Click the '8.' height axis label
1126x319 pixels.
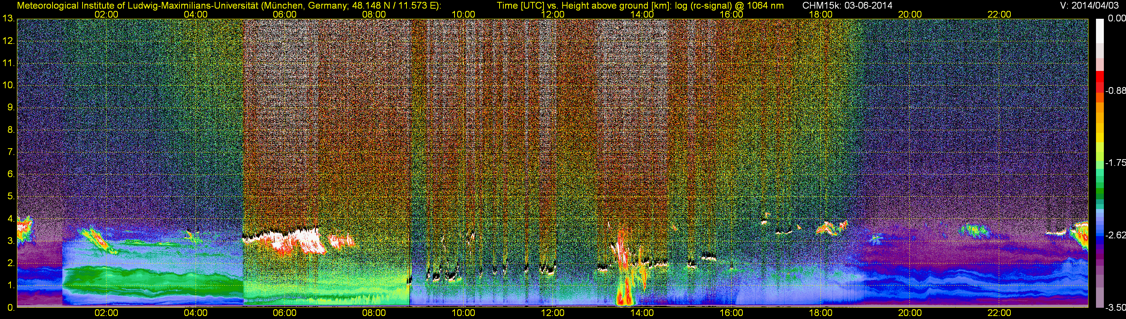[x=11, y=130]
